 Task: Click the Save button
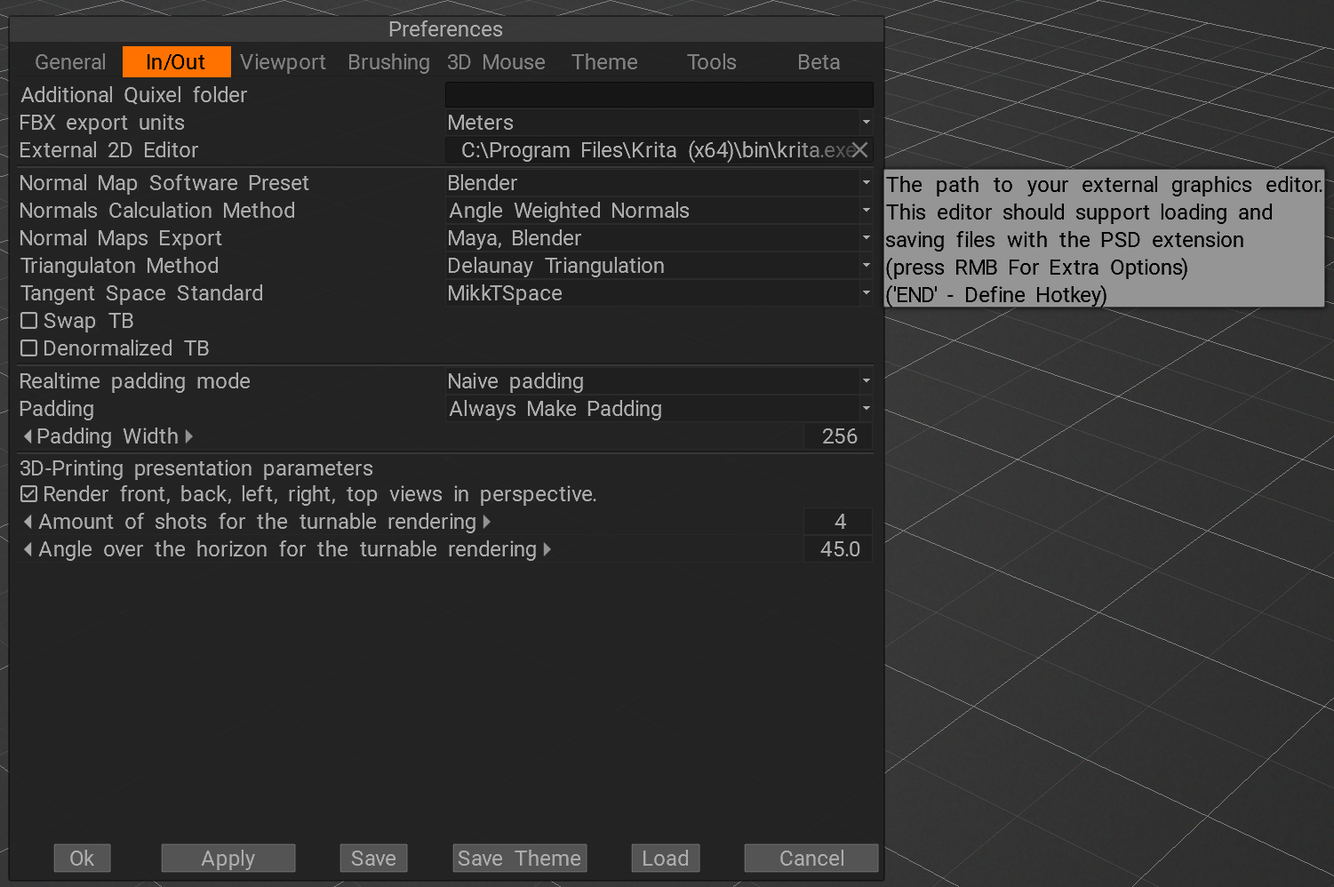pyautogui.click(x=373, y=859)
